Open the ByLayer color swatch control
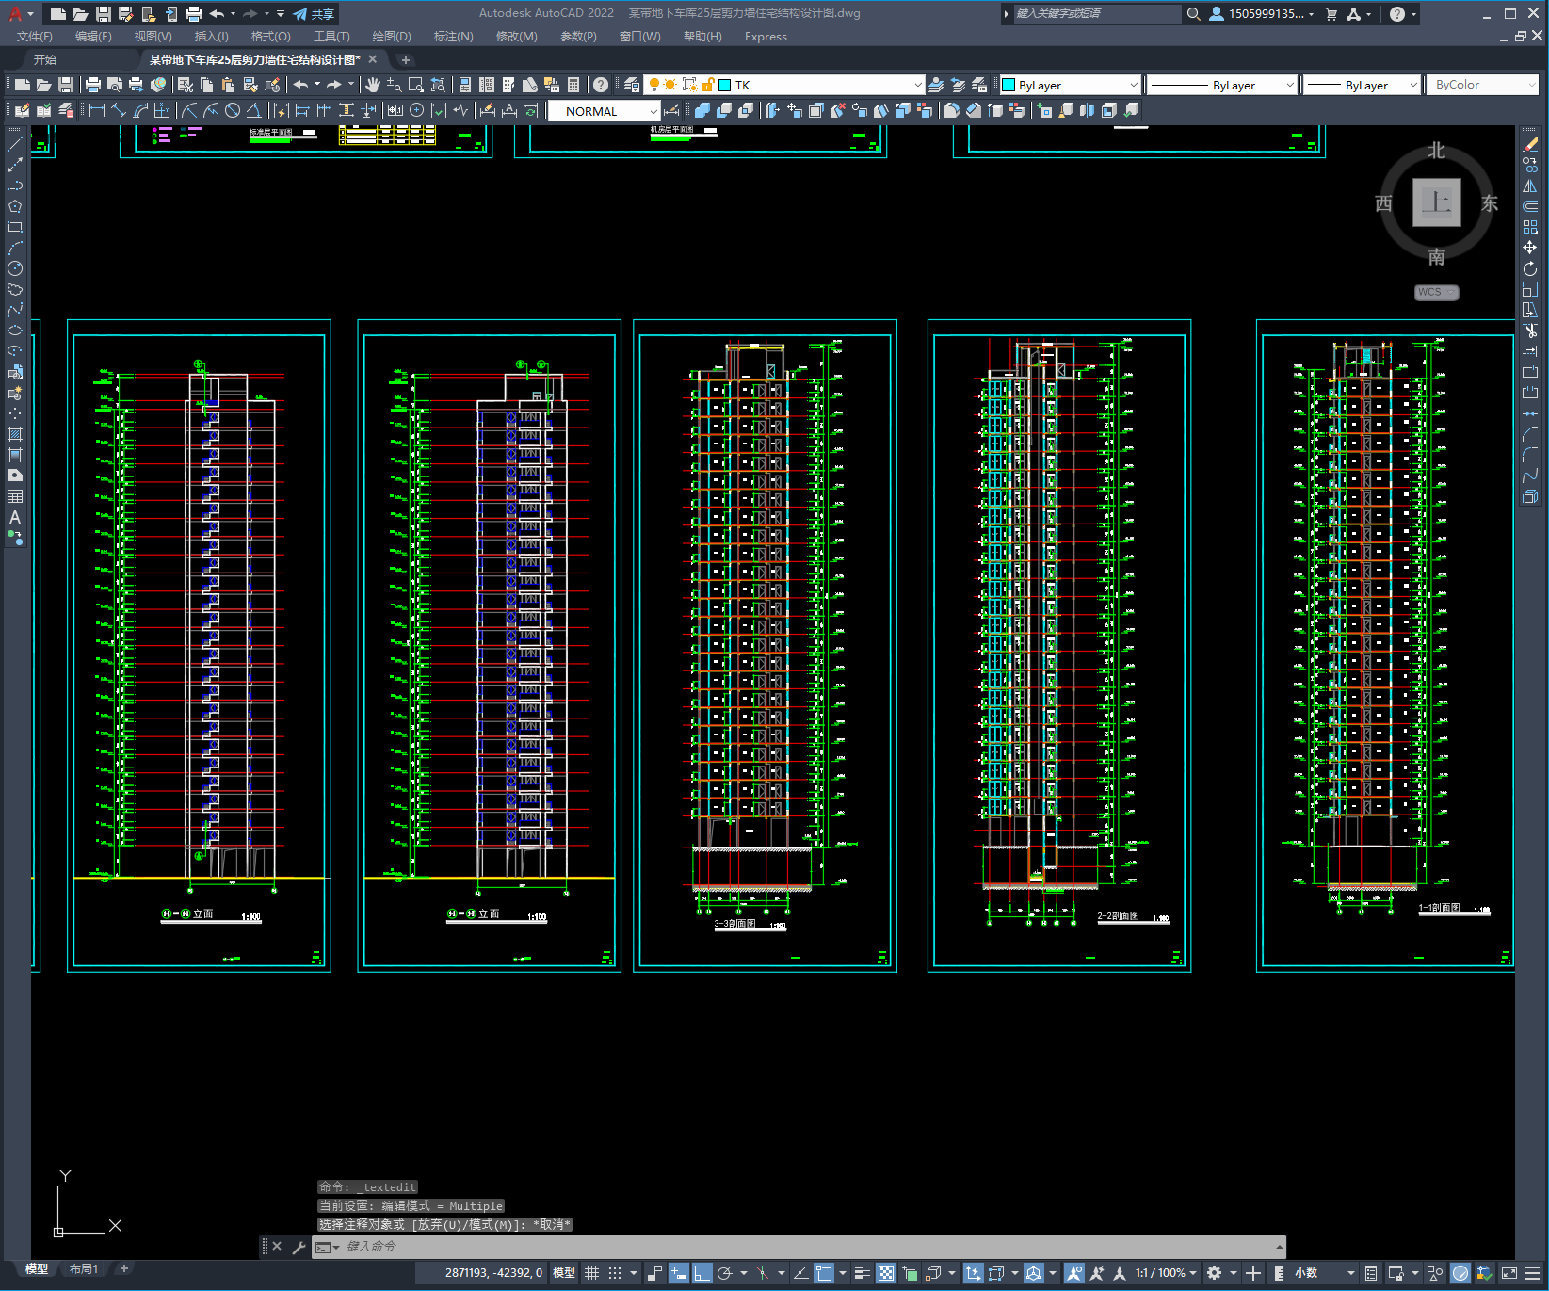1549x1291 pixels. click(1070, 85)
